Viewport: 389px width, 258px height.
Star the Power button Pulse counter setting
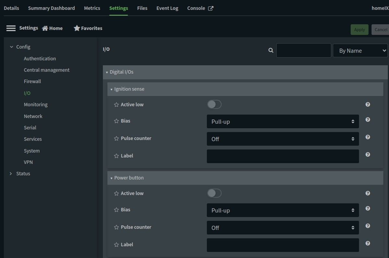116,227
